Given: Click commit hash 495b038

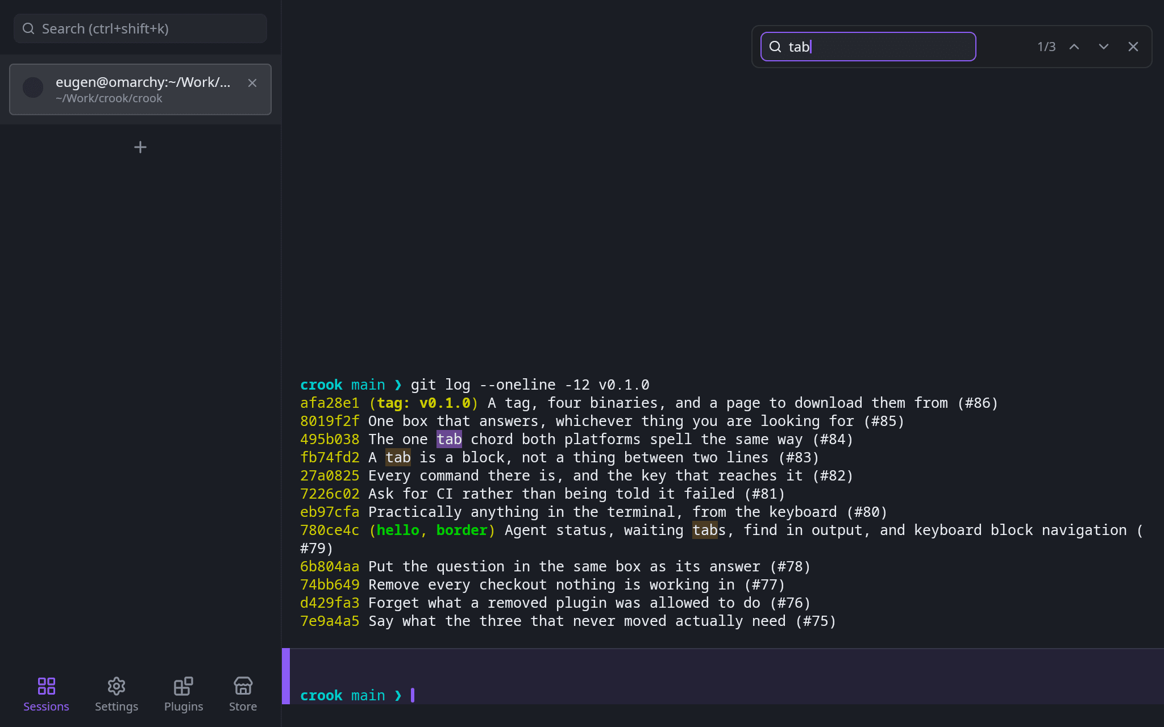Looking at the screenshot, I should coord(330,439).
